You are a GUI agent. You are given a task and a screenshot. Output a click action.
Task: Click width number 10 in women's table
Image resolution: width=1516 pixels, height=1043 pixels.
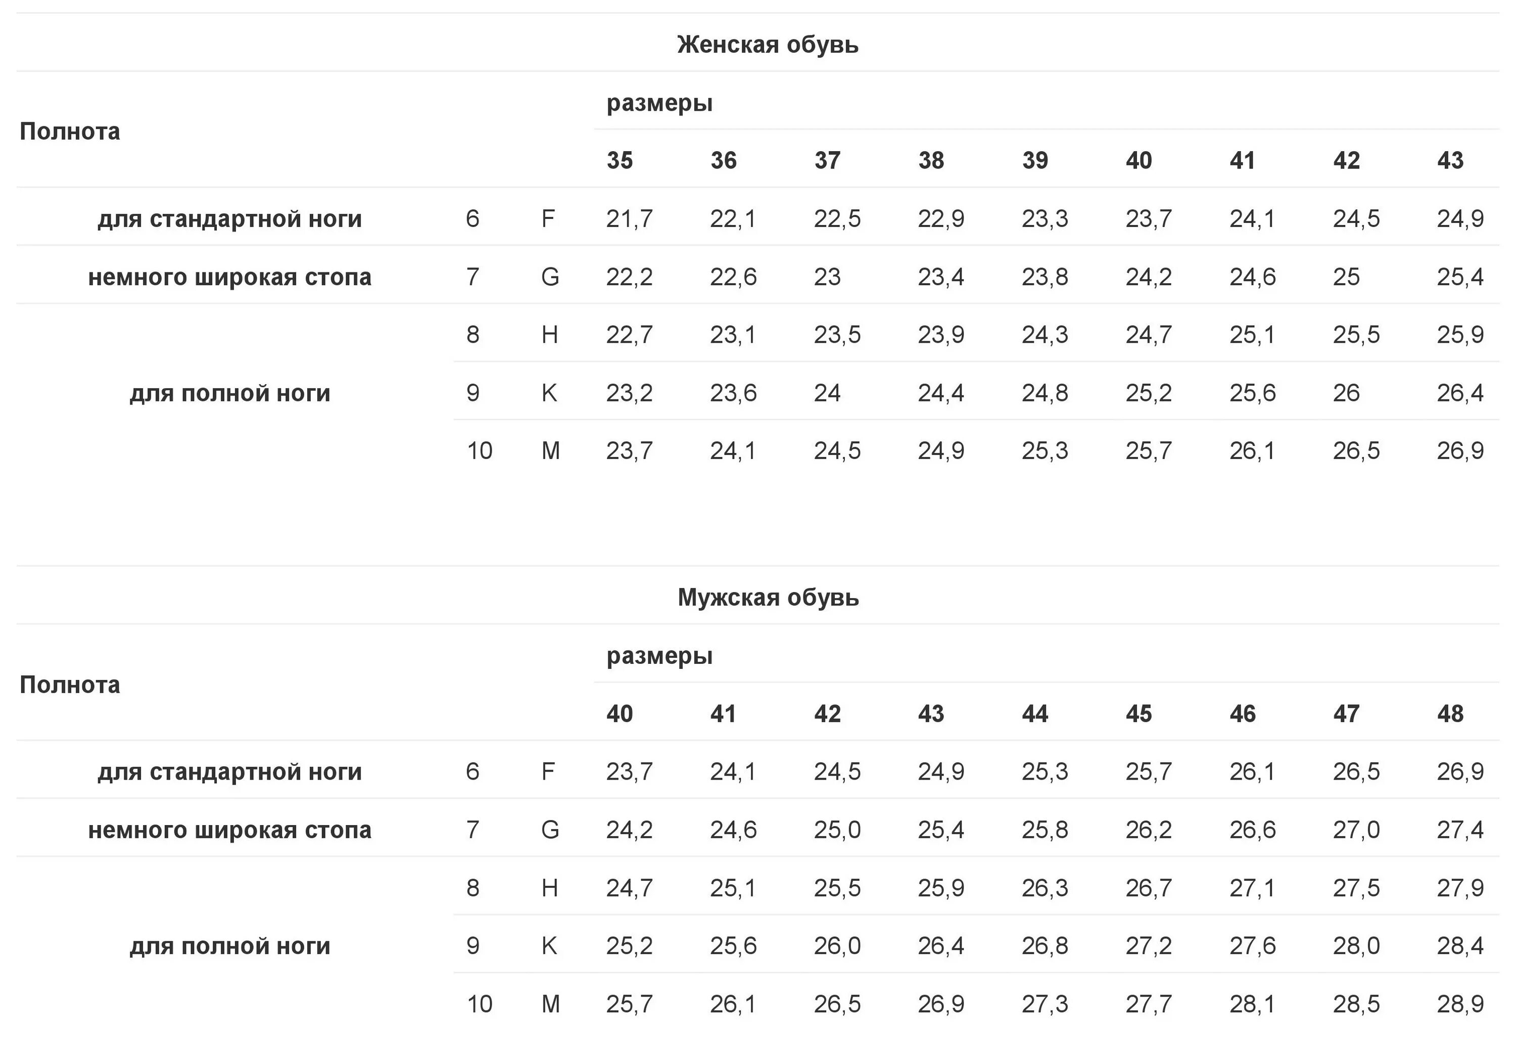tap(480, 450)
